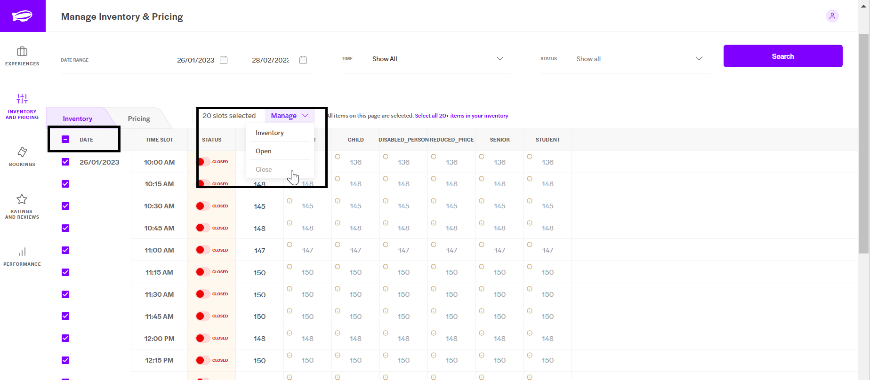
Task: Click the start date field 26/01/2023
Action: click(x=195, y=60)
